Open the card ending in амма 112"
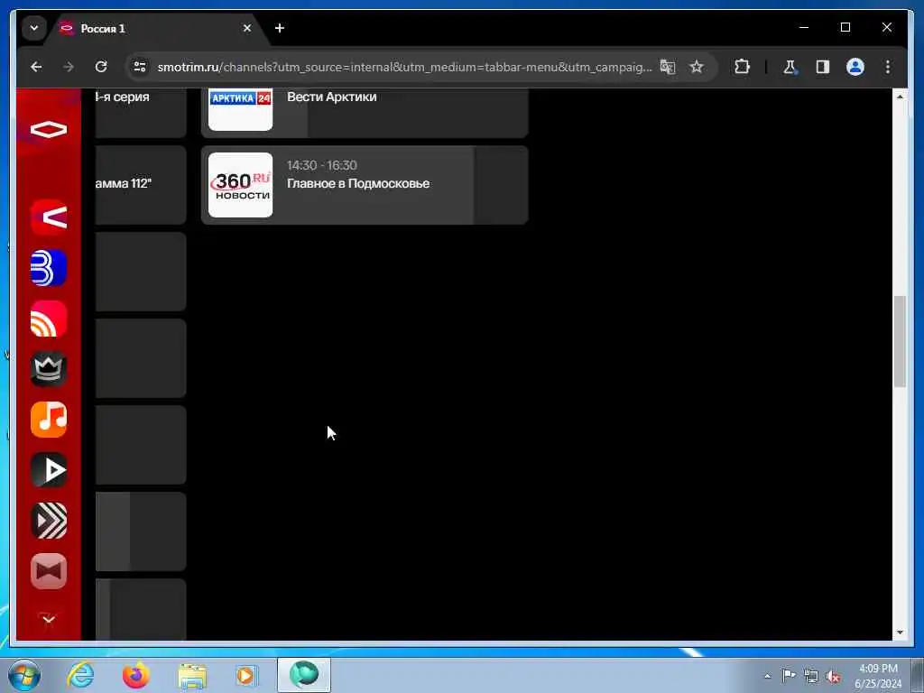Image resolution: width=924 pixels, height=693 pixels. 141,185
